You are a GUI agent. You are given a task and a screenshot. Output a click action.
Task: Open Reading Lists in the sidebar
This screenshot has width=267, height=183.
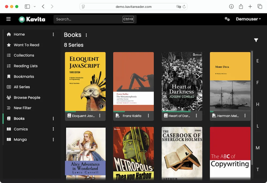tap(26, 66)
